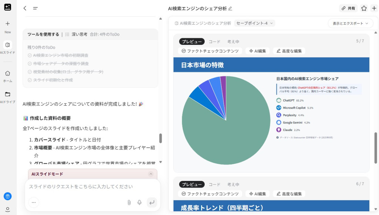Send the prompt using the arrow icon

point(152,202)
